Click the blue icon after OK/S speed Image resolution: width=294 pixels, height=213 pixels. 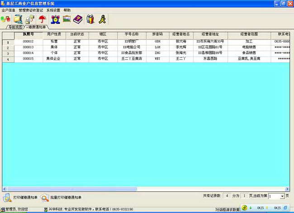(x=285, y=208)
